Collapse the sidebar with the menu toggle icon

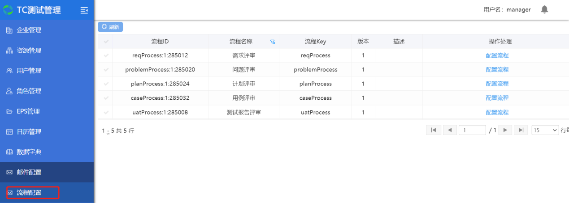[84, 10]
